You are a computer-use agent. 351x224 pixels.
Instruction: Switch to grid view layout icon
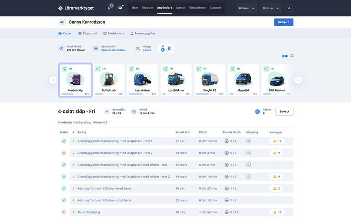pos(292,56)
